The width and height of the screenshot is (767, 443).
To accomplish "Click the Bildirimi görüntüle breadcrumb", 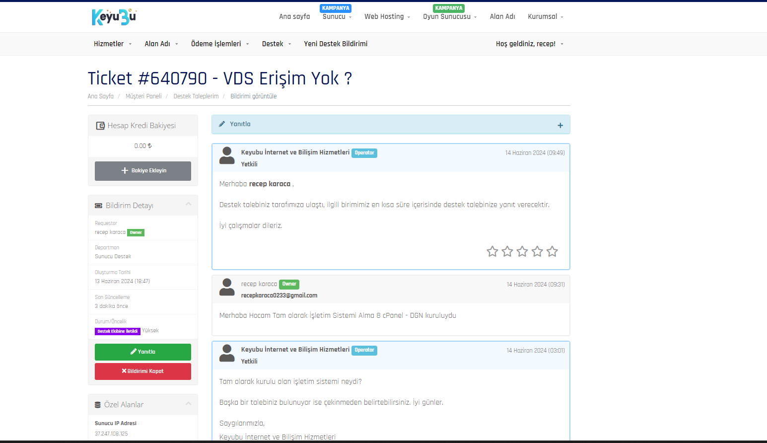I will (254, 96).
